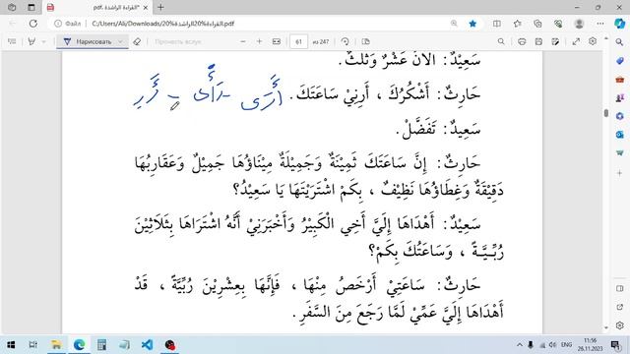Open Calculator from taskbar
630x354 pixels.
click(x=101, y=345)
